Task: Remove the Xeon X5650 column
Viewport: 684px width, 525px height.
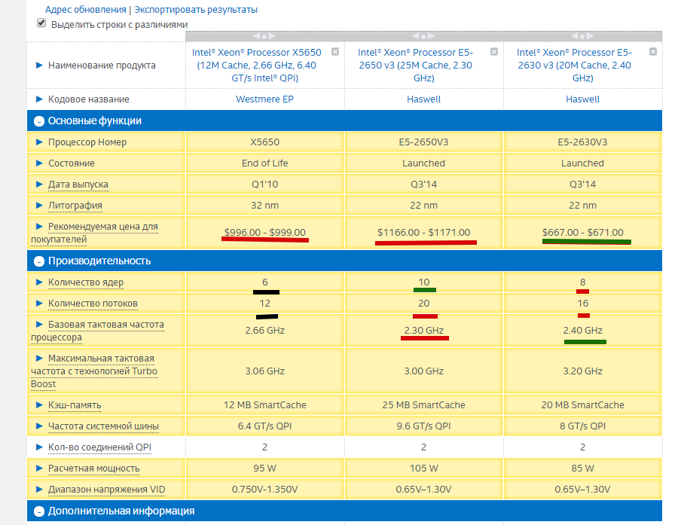Action: pos(335,52)
